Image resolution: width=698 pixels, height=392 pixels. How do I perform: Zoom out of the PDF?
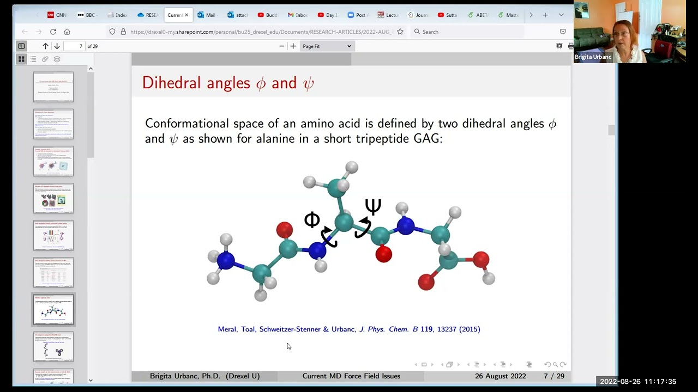(281, 46)
